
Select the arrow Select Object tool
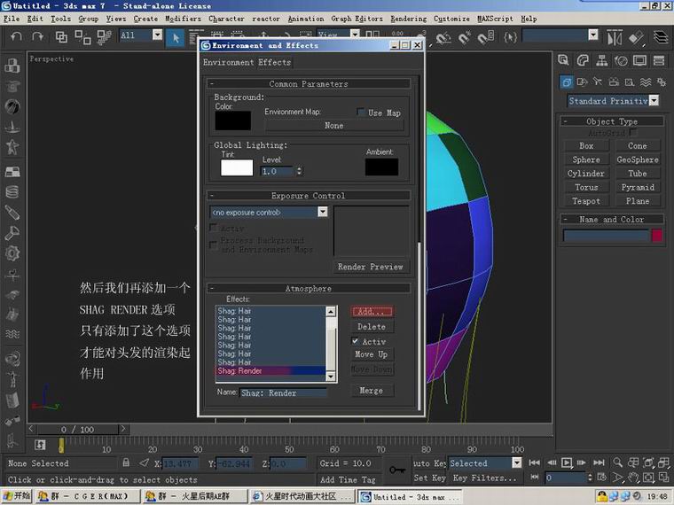click(x=176, y=38)
